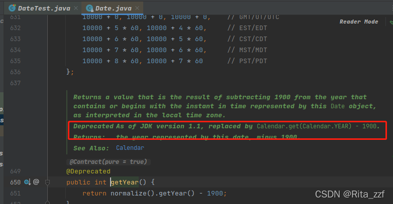The width and height of the screenshot is (393, 204).
Task: Click the closing brace on line 636
Action: (68, 72)
